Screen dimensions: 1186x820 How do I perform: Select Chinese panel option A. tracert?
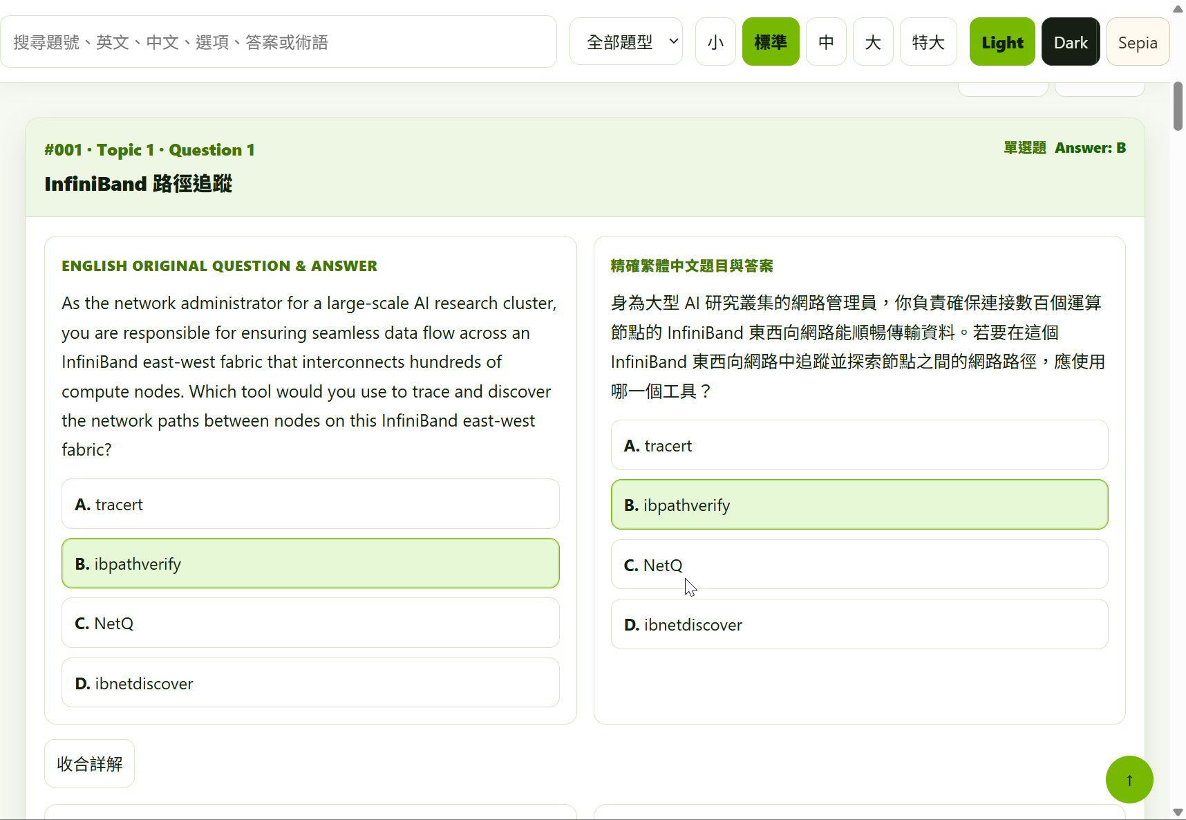pos(859,445)
